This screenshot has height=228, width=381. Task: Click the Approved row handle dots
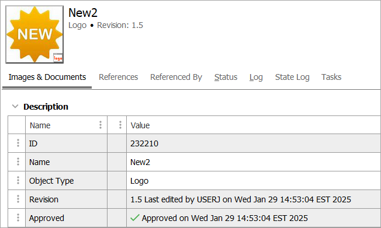click(18, 218)
